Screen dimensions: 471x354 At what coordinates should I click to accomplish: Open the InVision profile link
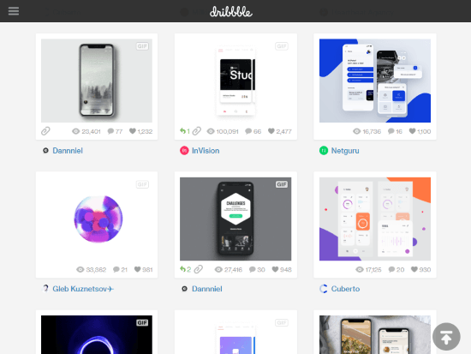click(x=206, y=150)
